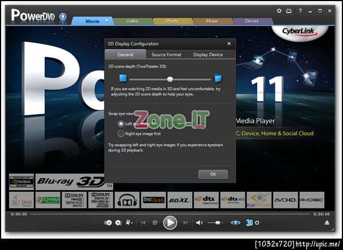Toggle the 3D playback button
Image resolution: width=343 pixels, height=250 pixels.
(x=249, y=223)
